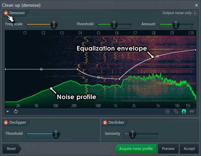The image size is (201, 156).
Task: Click the 200 frequency label
Action: pos(74,106)
